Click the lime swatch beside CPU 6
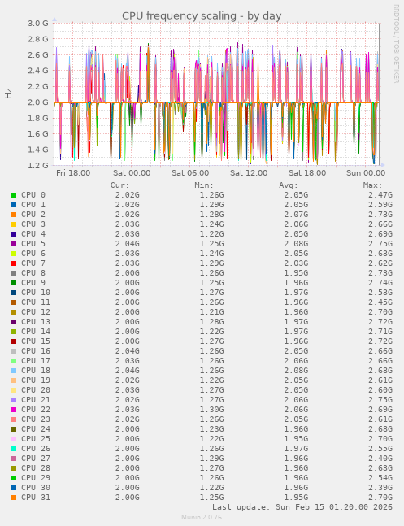The width and height of the screenshot is (404, 526). 14,254
